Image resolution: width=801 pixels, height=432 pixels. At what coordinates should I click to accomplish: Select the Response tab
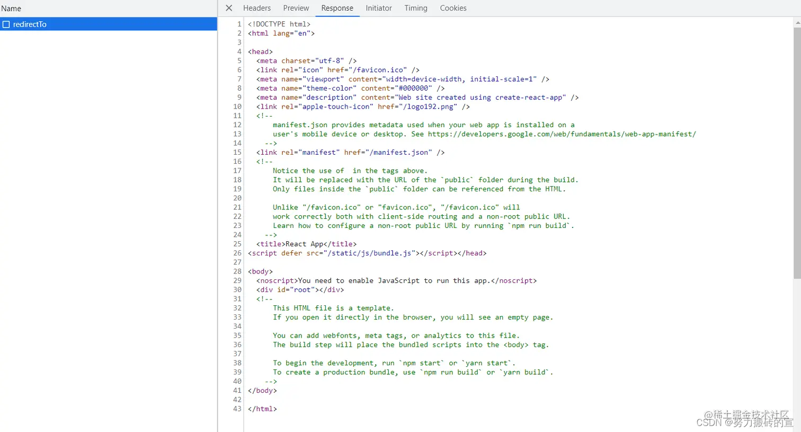pos(337,8)
